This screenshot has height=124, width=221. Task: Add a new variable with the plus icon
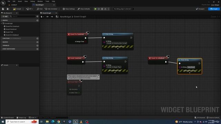(37, 45)
